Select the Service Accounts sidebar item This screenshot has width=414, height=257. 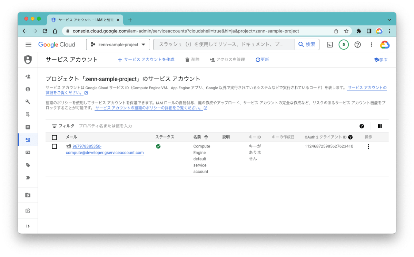coord(28,140)
